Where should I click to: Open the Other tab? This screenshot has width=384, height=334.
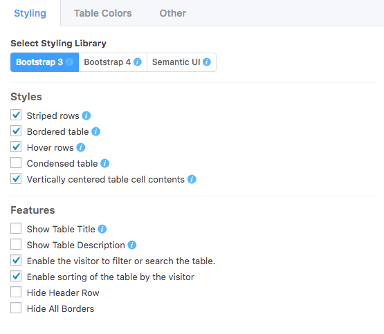point(173,13)
